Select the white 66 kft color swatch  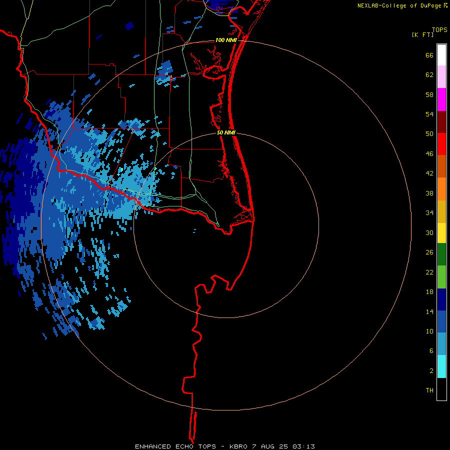(x=441, y=55)
